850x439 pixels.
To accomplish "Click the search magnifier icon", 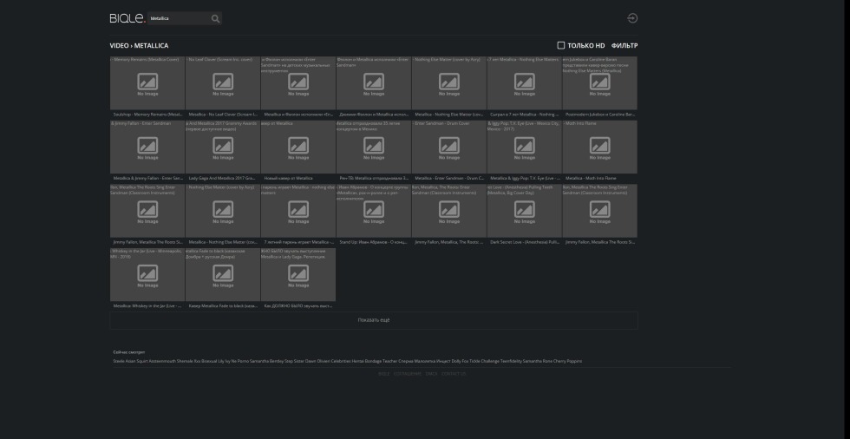I will pos(215,18).
